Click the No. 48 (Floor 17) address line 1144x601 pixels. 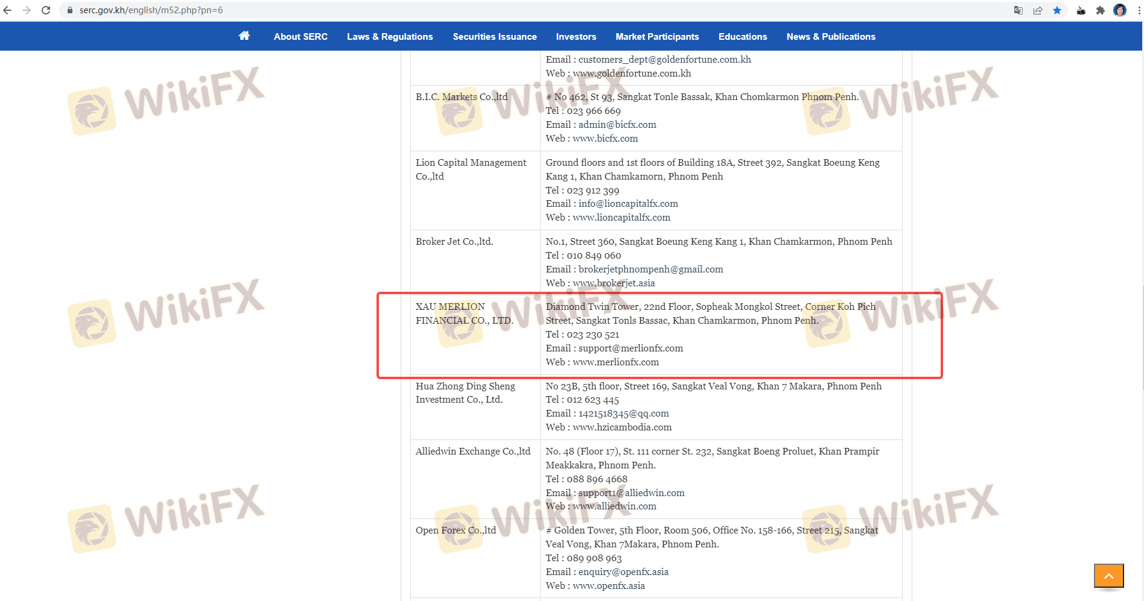pyautogui.click(x=713, y=458)
